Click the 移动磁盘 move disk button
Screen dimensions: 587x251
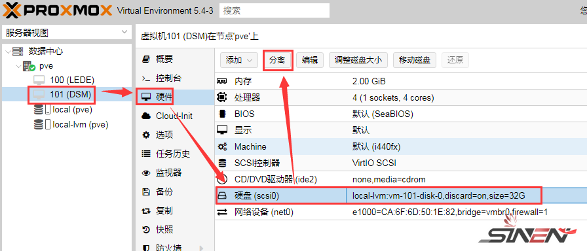pyautogui.click(x=415, y=60)
